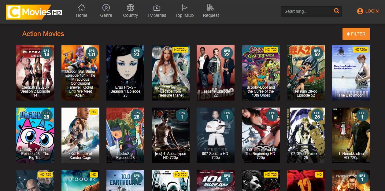Expand the FILTER options panel
385x191 pixels.
pos(356,34)
